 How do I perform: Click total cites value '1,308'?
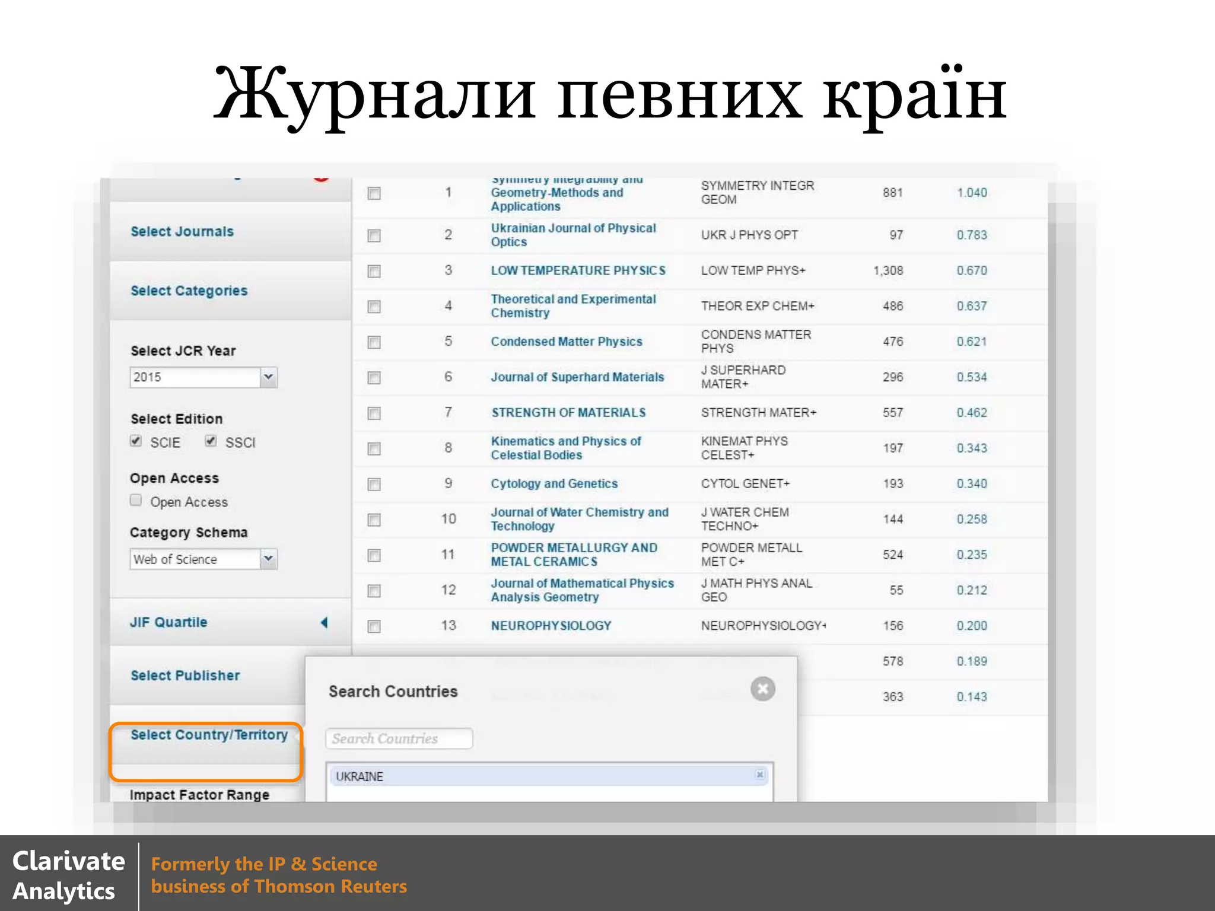888,271
